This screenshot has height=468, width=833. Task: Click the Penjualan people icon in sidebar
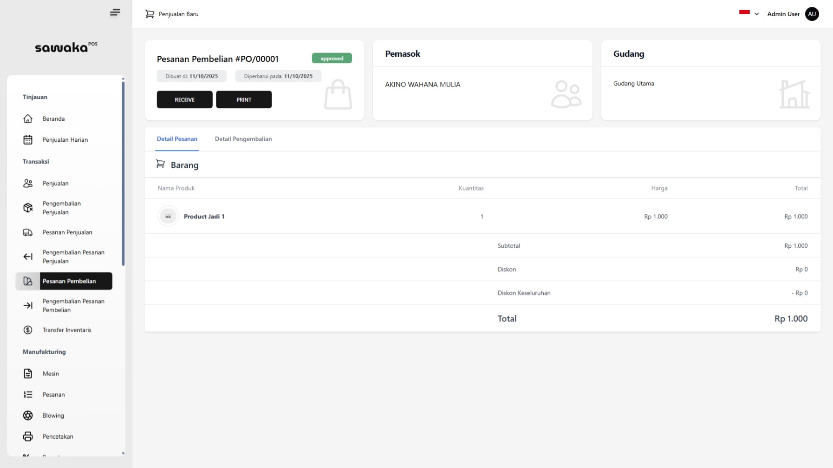[x=28, y=184]
